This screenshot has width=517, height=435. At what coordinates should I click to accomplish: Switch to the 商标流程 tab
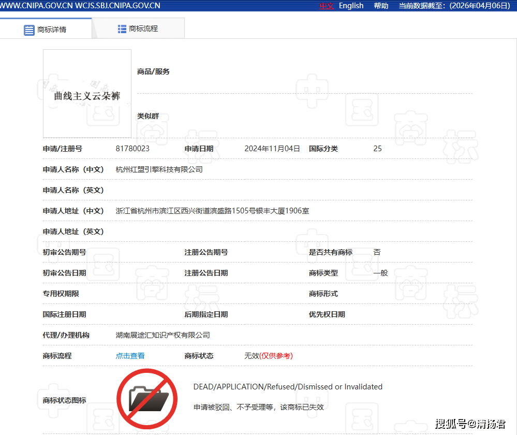click(x=143, y=29)
